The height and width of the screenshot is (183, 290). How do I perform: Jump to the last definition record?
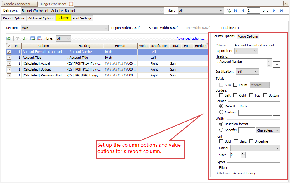click(281, 11)
